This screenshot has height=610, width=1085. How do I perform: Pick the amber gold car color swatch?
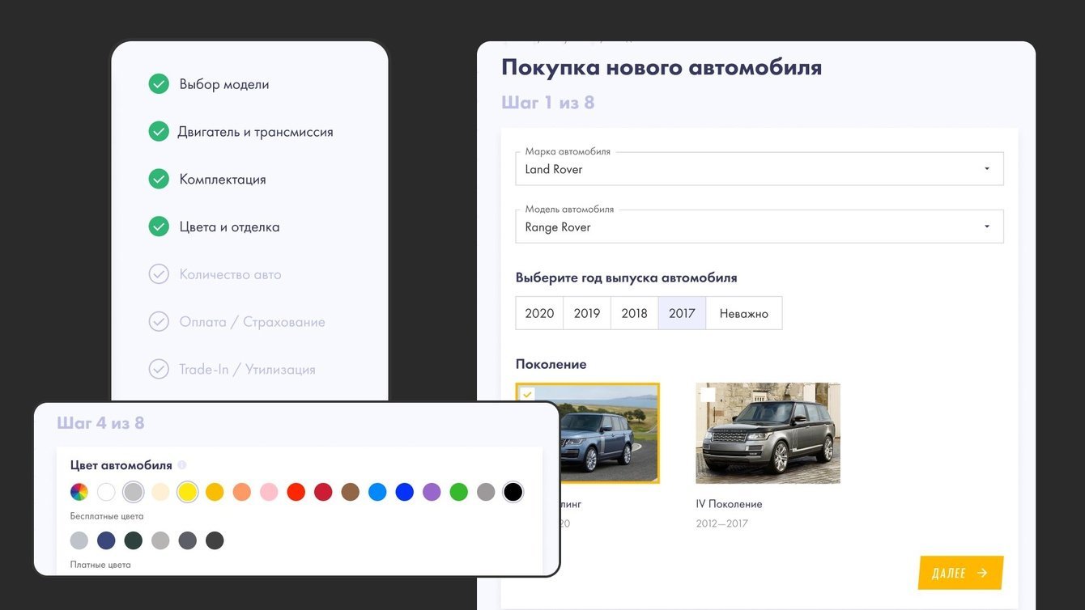215,492
